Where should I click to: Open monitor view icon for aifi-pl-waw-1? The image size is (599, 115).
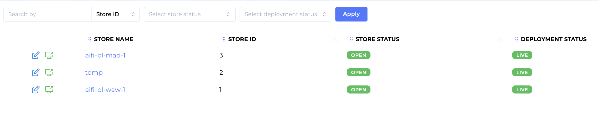49,90
